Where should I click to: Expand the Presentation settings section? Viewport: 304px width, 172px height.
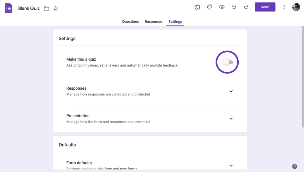tap(231, 119)
